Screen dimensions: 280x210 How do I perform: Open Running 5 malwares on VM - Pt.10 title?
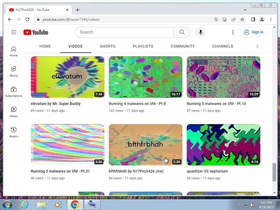216,104
